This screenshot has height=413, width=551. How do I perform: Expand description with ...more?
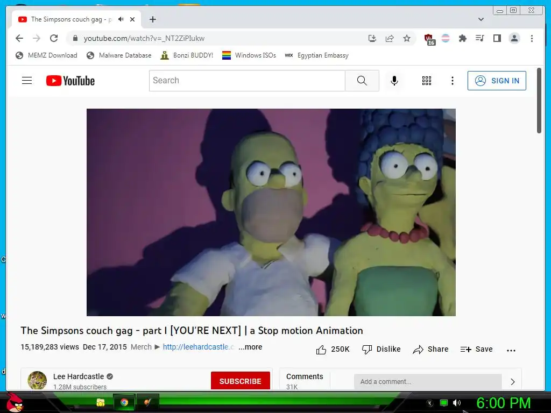[x=250, y=347]
